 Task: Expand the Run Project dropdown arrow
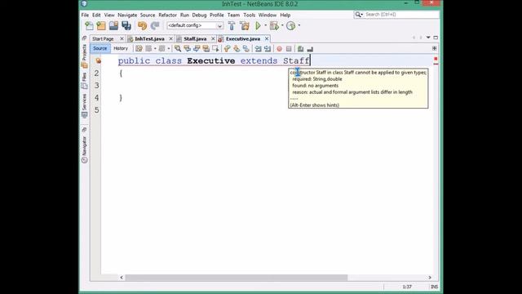pyautogui.click(x=265, y=25)
